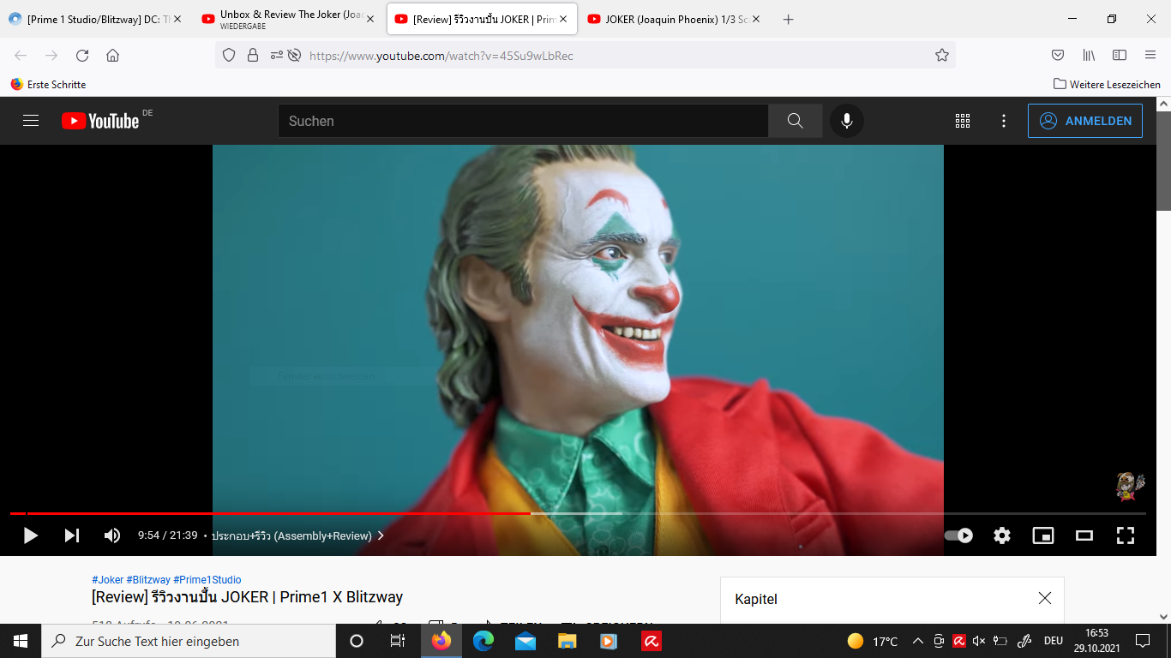
Task: Open the Windows Start menu
Action: 21,641
